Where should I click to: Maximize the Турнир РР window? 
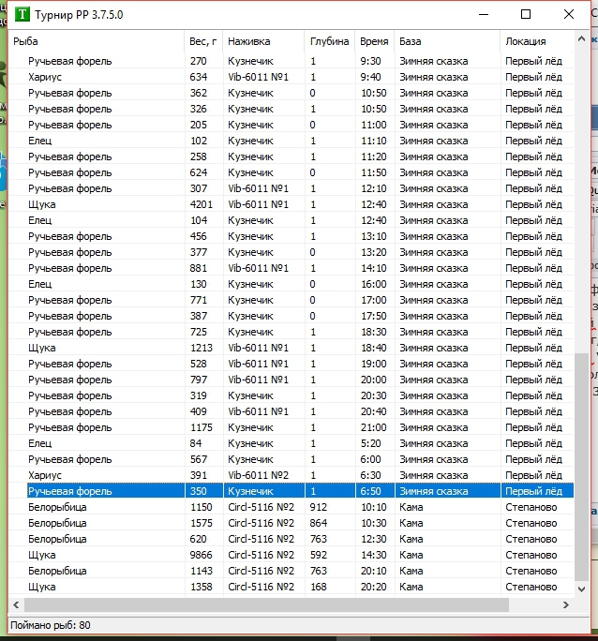coord(526,14)
